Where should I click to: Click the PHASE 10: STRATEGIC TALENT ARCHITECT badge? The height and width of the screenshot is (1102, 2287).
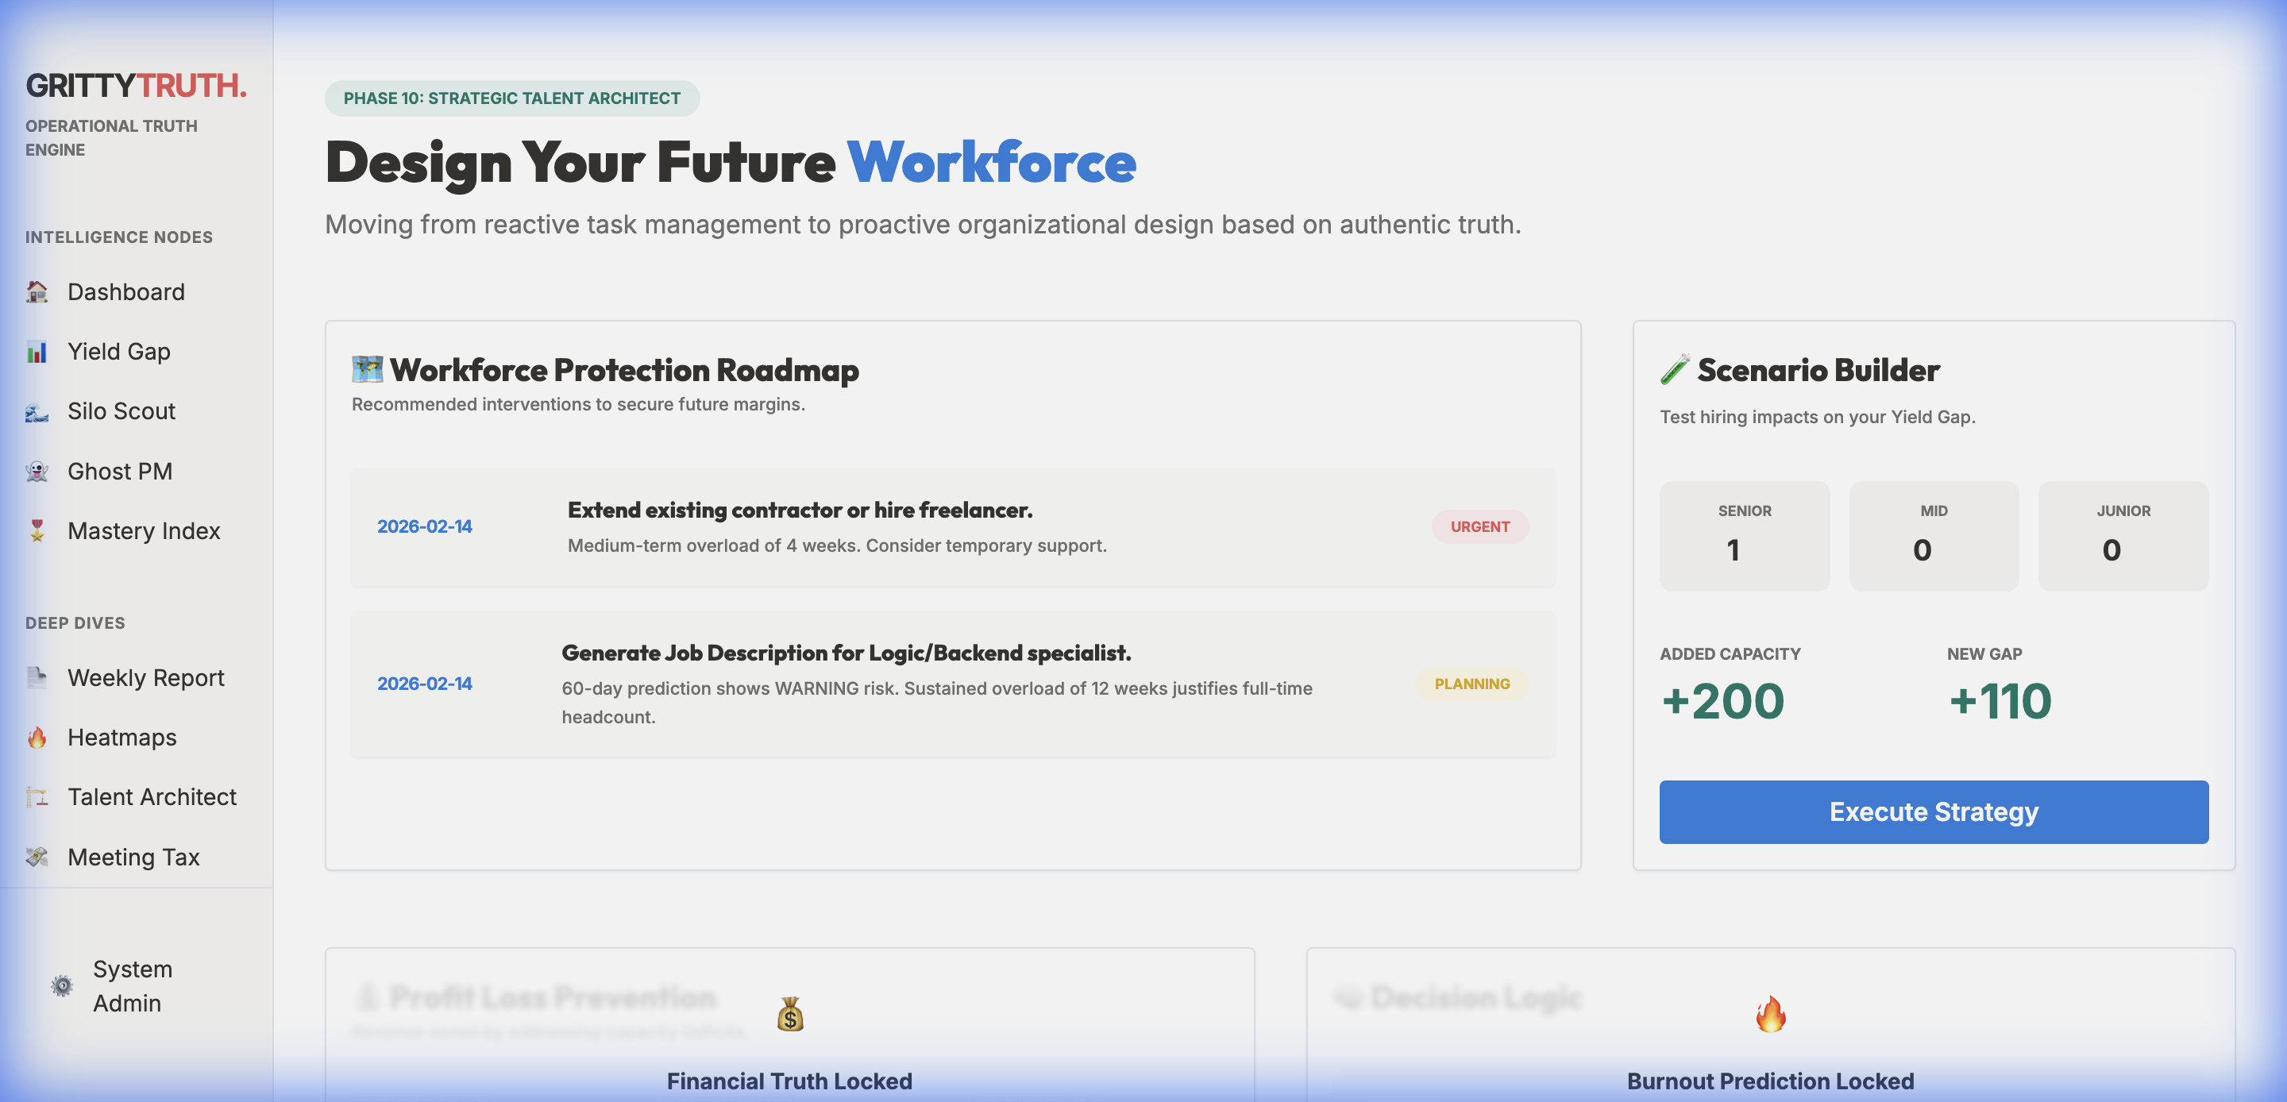coord(511,98)
